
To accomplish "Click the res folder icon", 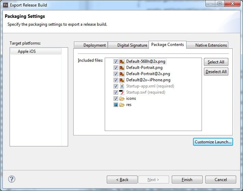I will click(x=121, y=105).
